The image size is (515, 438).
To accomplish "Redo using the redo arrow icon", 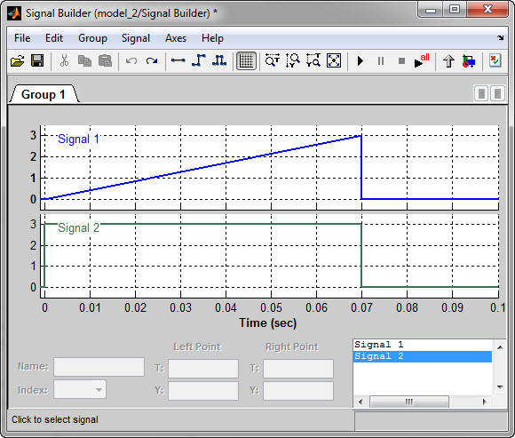I will [152, 60].
